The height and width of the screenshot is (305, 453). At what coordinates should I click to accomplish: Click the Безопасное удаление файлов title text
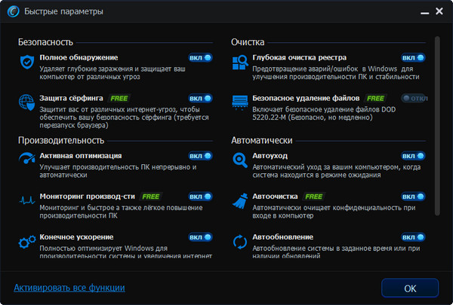pos(306,99)
